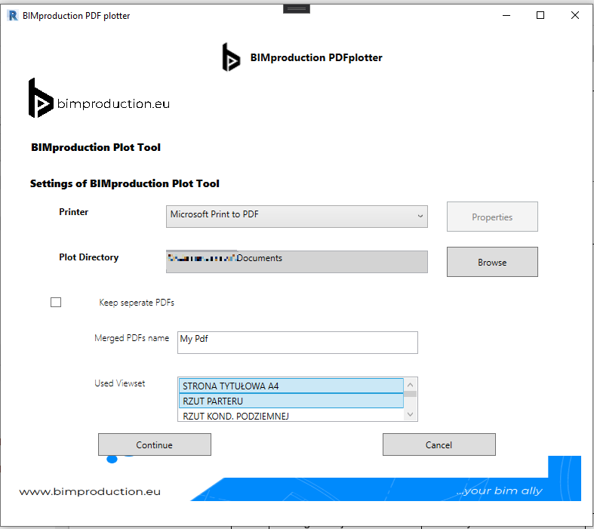This screenshot has width=594, height=529.
Task: Select STRONA TYTUŁOWA A4 viewset
Action: (x=291, y=386)
